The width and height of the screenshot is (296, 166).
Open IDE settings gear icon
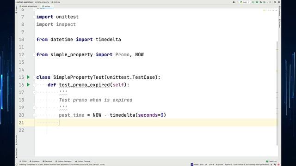pos(279,2)
